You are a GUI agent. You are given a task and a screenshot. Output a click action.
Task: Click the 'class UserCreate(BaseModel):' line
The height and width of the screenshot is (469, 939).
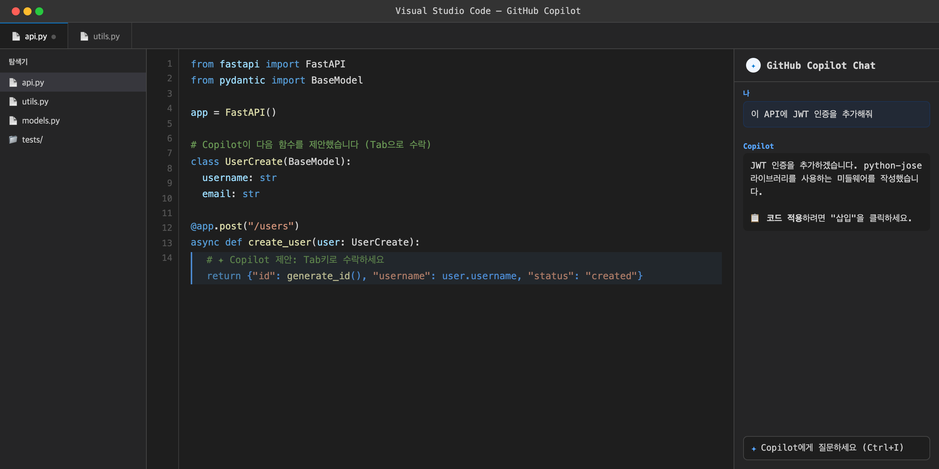tap(271, 161)
